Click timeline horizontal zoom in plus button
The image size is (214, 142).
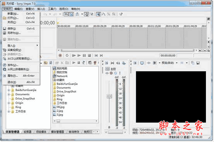(x=200, y=50)
